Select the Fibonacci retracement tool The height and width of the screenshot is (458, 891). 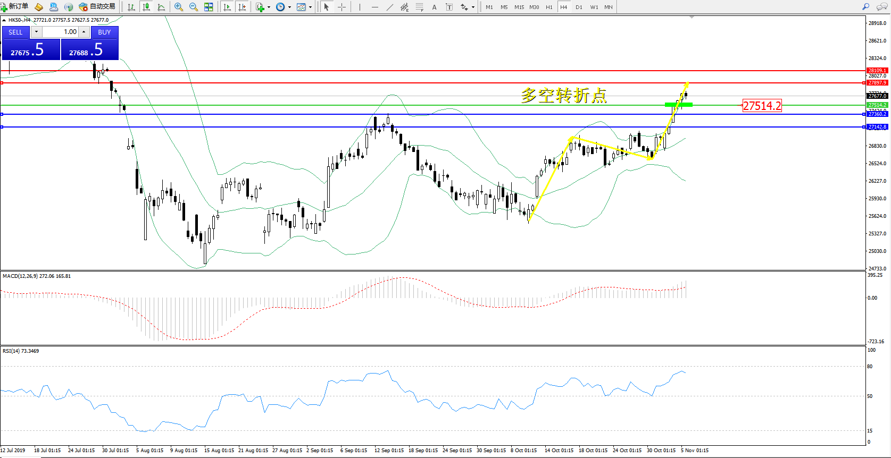[x=420, y=7]
